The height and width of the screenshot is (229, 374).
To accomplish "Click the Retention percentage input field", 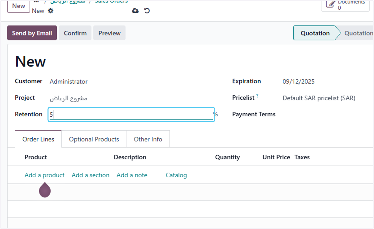I will pyautogui.click(x=131, y=115).
